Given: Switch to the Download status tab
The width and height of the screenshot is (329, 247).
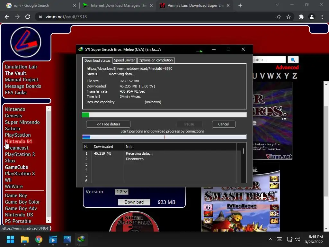Looking at the screenshot, I should (97, 60).
